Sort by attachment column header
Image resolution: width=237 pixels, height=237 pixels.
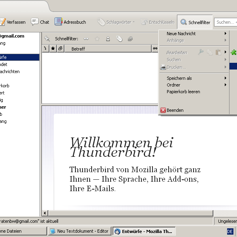(60, 49)
